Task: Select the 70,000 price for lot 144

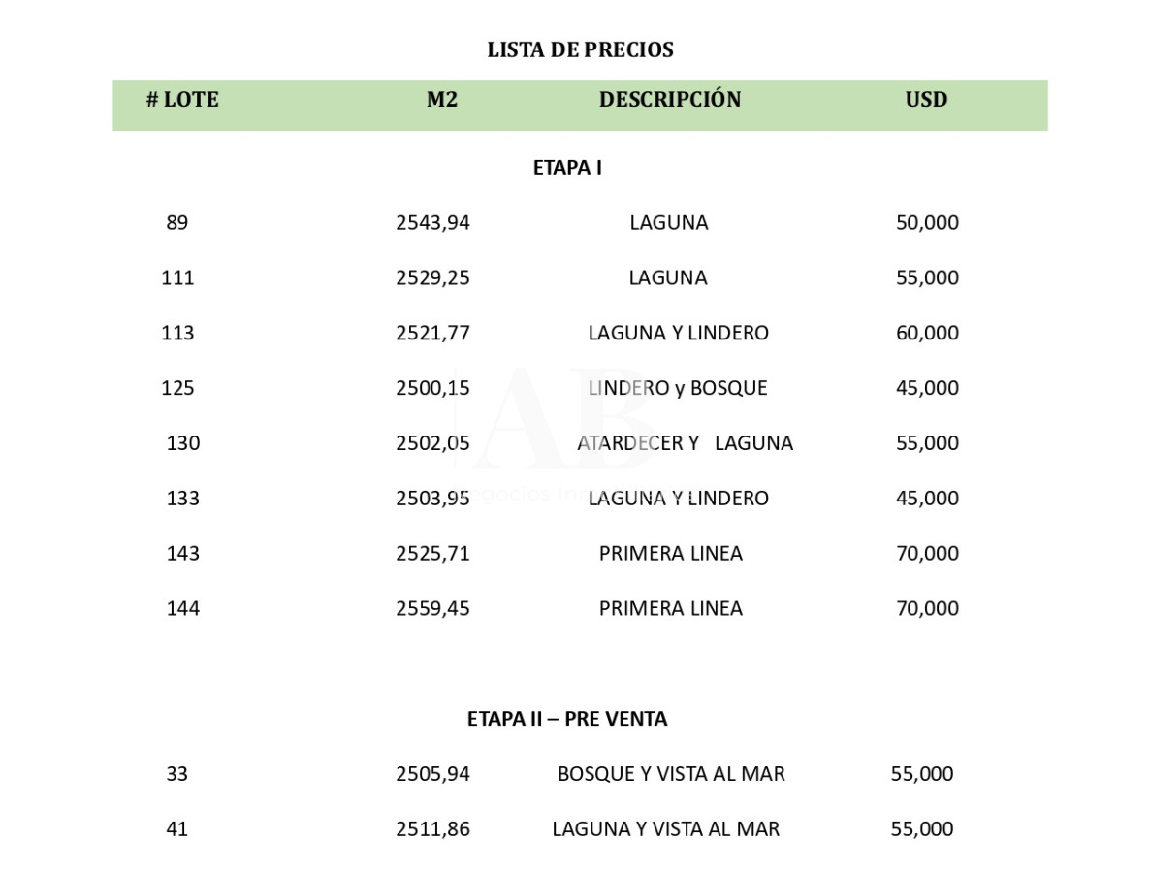Action: pyautogui.click(x=927, y=609)
